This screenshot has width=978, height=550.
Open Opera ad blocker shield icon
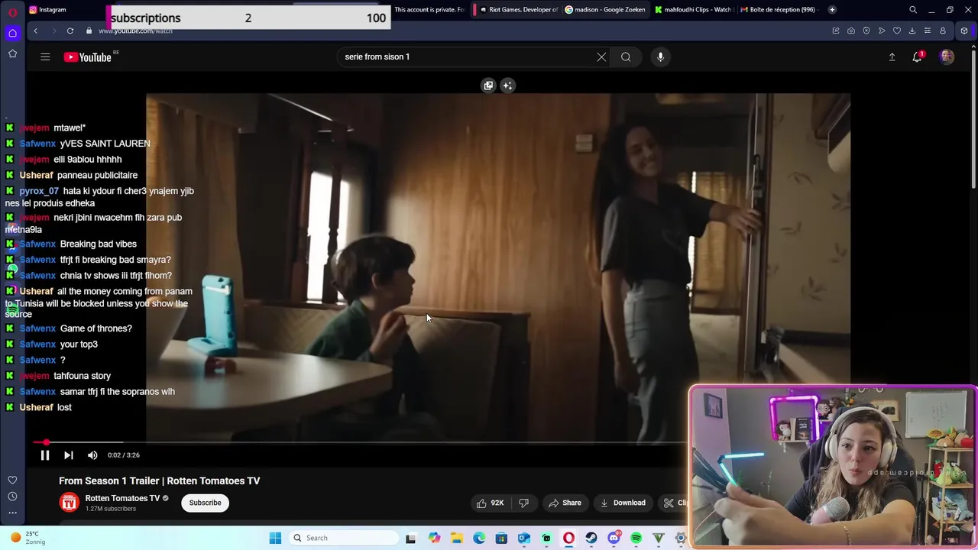pos(866,31)
